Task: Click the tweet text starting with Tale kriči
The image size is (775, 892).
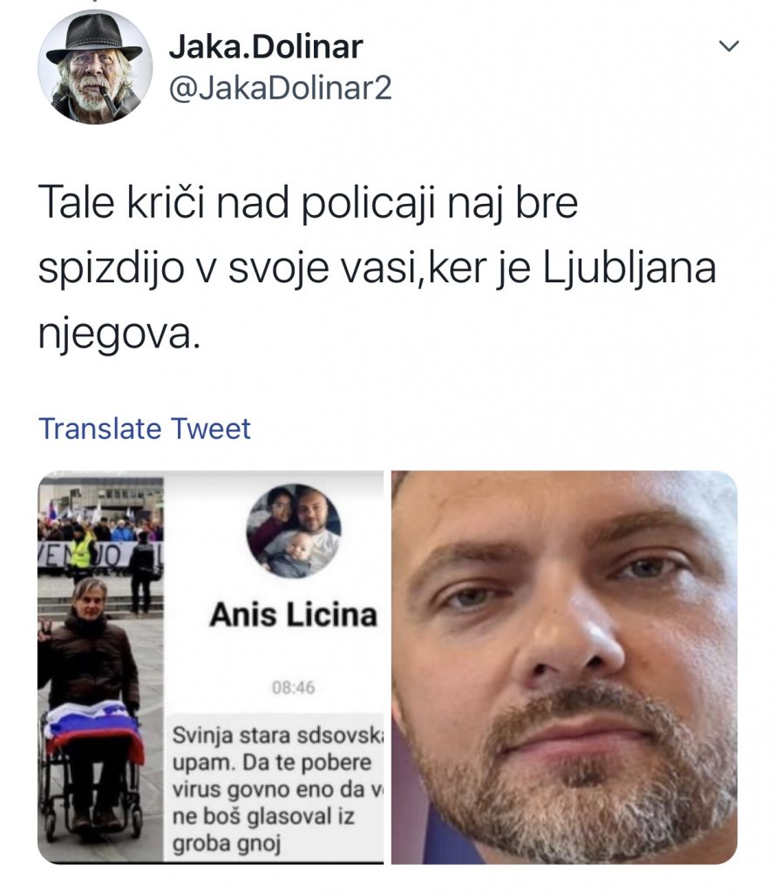Action: [x=376, y=267]
